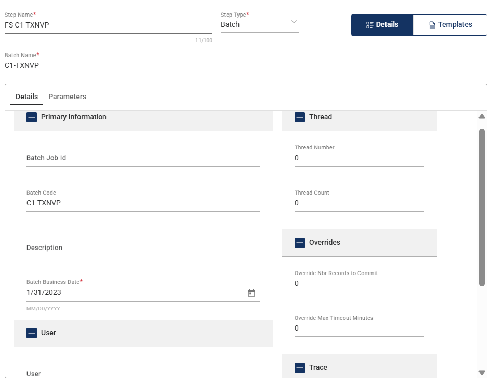Select the Details tab
This screenshot has width=492, height=384.
[26, 97]
